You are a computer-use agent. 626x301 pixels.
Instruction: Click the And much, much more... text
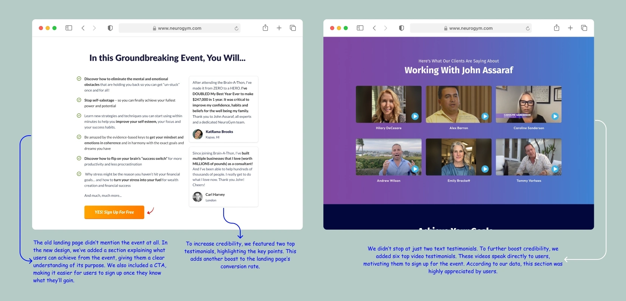pos(103,196)
